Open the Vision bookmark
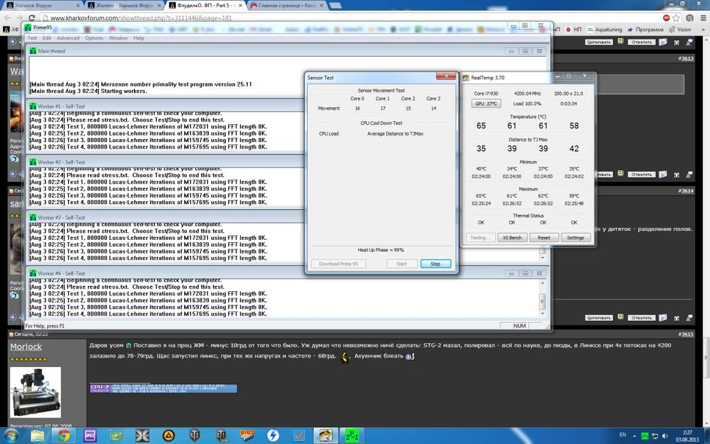 coord(680,29)
